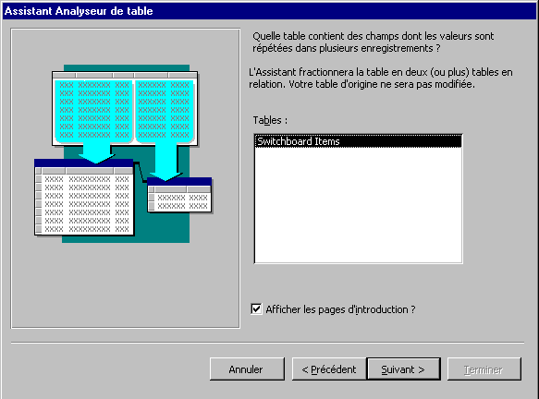Viewport: 539px width, 399px height.
Task: Click the gray header row of the source table graphic
Action: pyautogui.click(x=125, y=75)
